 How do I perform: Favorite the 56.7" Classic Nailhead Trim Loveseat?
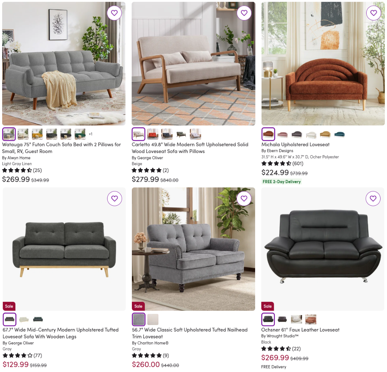coord(244,199)
